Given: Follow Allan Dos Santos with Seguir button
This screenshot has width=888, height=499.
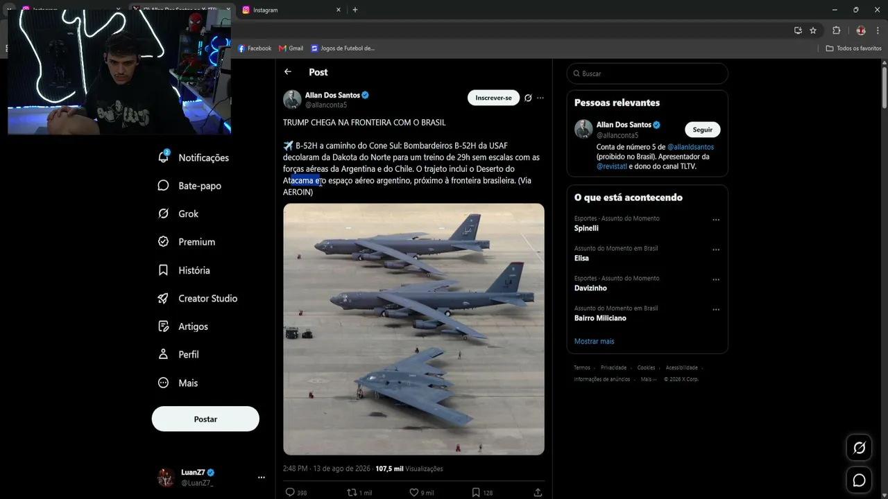Looking at the screenshot, I should [x=703, y=130].
